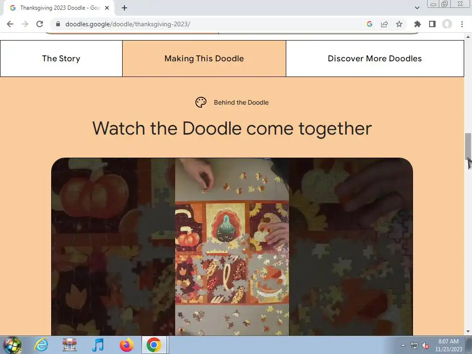This screenshot has width=472, height=354.
Task: Open the Chrome profile avatar
Action: click(x=447, y=24)
